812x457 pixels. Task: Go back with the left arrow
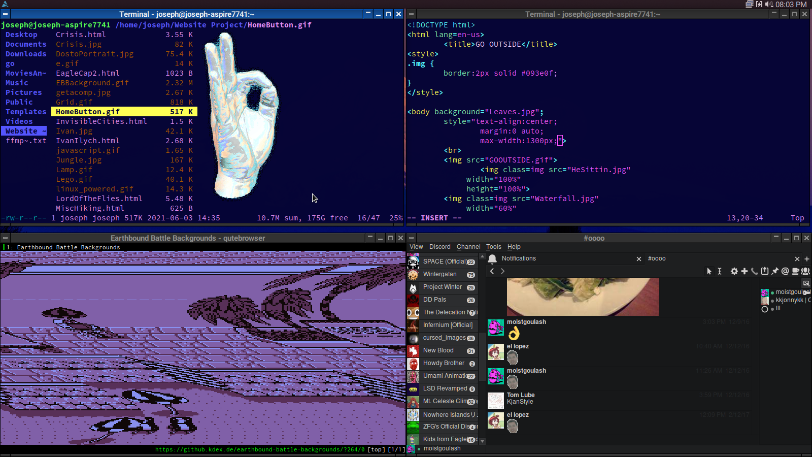pyautogui.click(x=492, y=271)
